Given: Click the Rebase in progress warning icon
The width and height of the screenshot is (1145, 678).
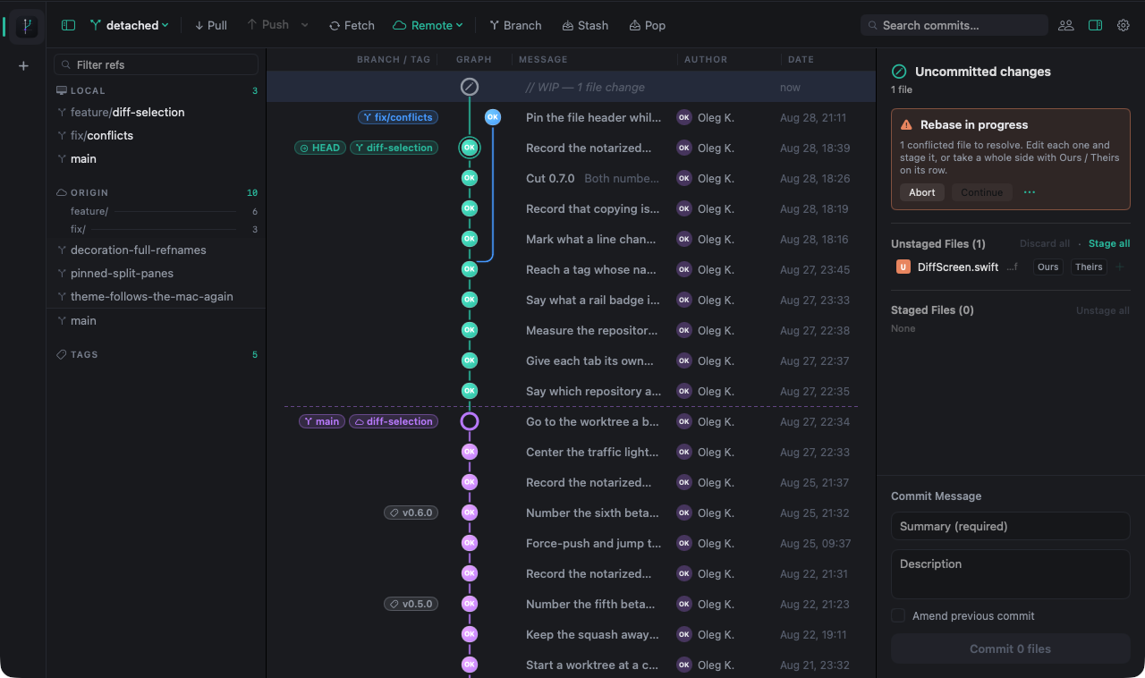Looking at the screenshot, I should click(x=907, y=125).
